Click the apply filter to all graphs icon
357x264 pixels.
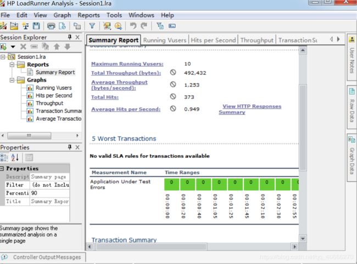(160, 26)
